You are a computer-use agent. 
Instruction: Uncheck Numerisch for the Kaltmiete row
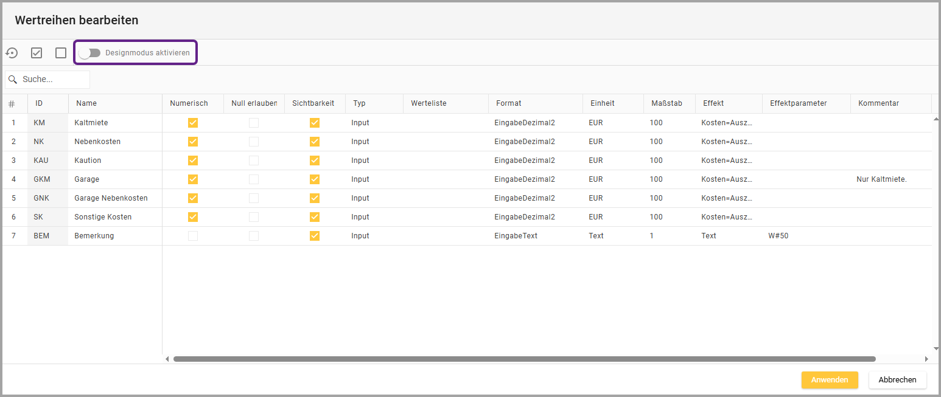coord(193,123)
